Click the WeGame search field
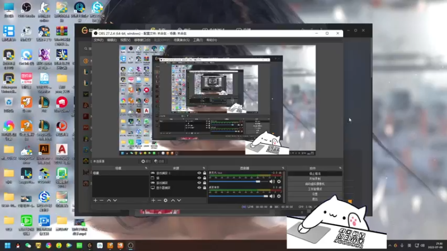This screenshot has width=447, height=251. tap(88, 49)
